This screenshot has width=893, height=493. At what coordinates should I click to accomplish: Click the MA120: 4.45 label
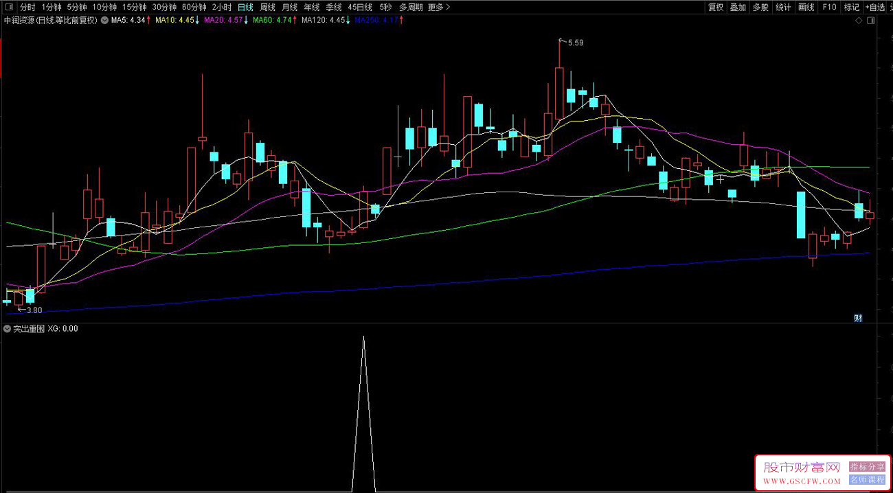point(323,21)
